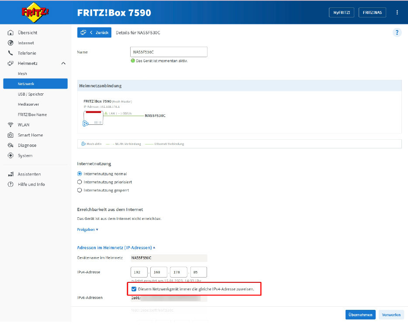Click the IPv4 second octet field 168

click(159, 272)
